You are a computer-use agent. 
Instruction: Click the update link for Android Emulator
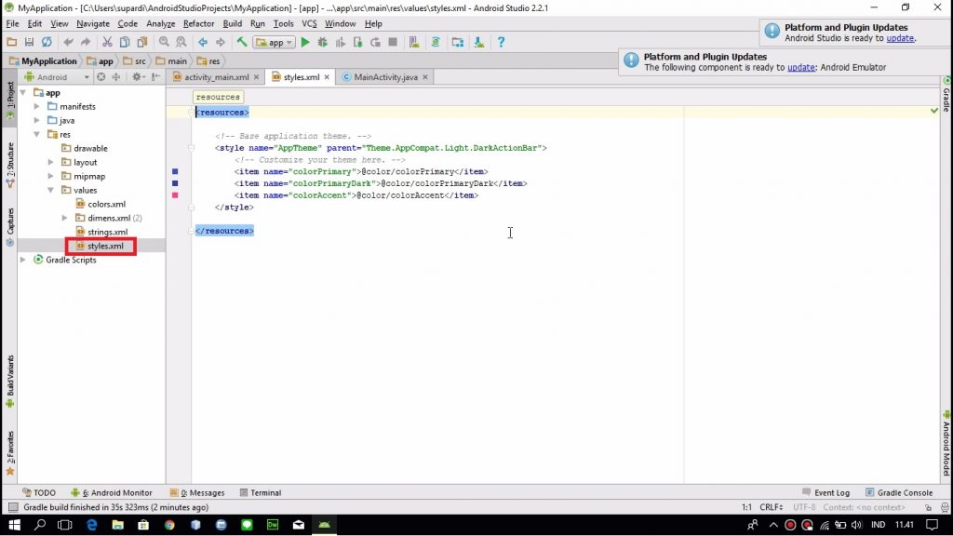click(800, 67)
